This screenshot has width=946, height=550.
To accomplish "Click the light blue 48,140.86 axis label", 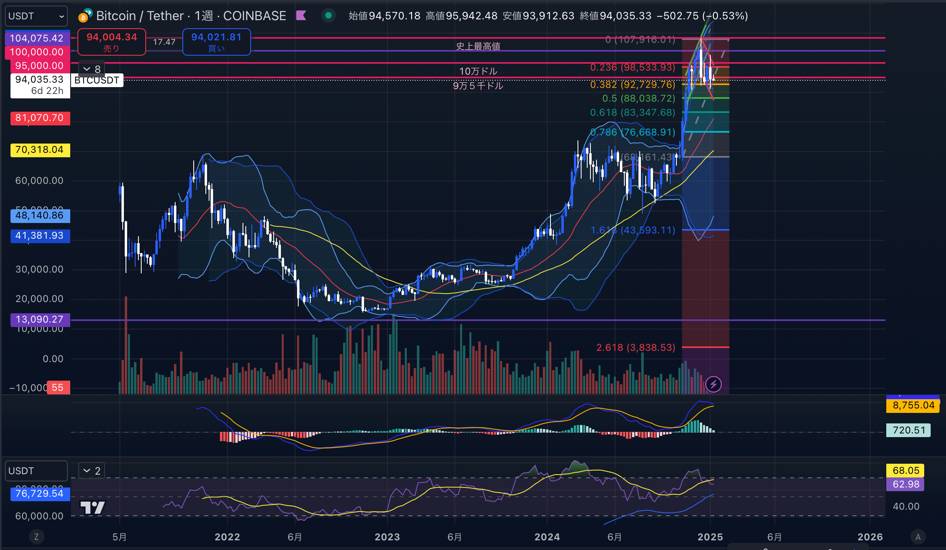I will [40, 216].
